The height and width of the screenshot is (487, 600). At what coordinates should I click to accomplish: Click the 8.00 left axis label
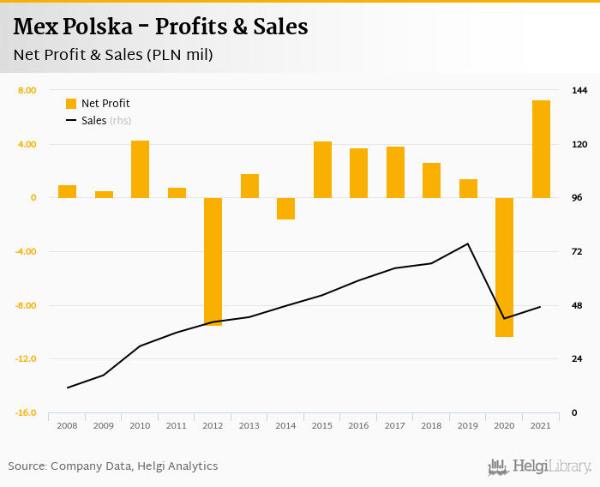27,91
